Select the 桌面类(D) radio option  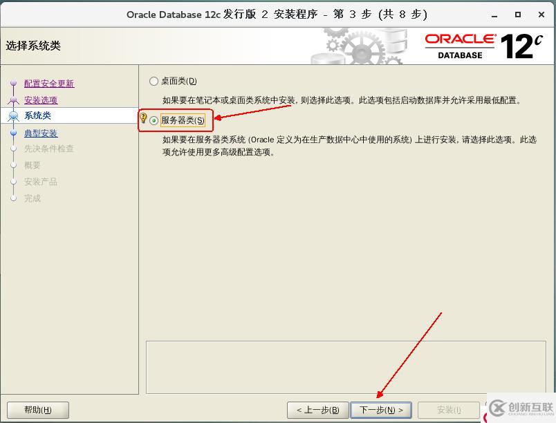pos(154,81)
